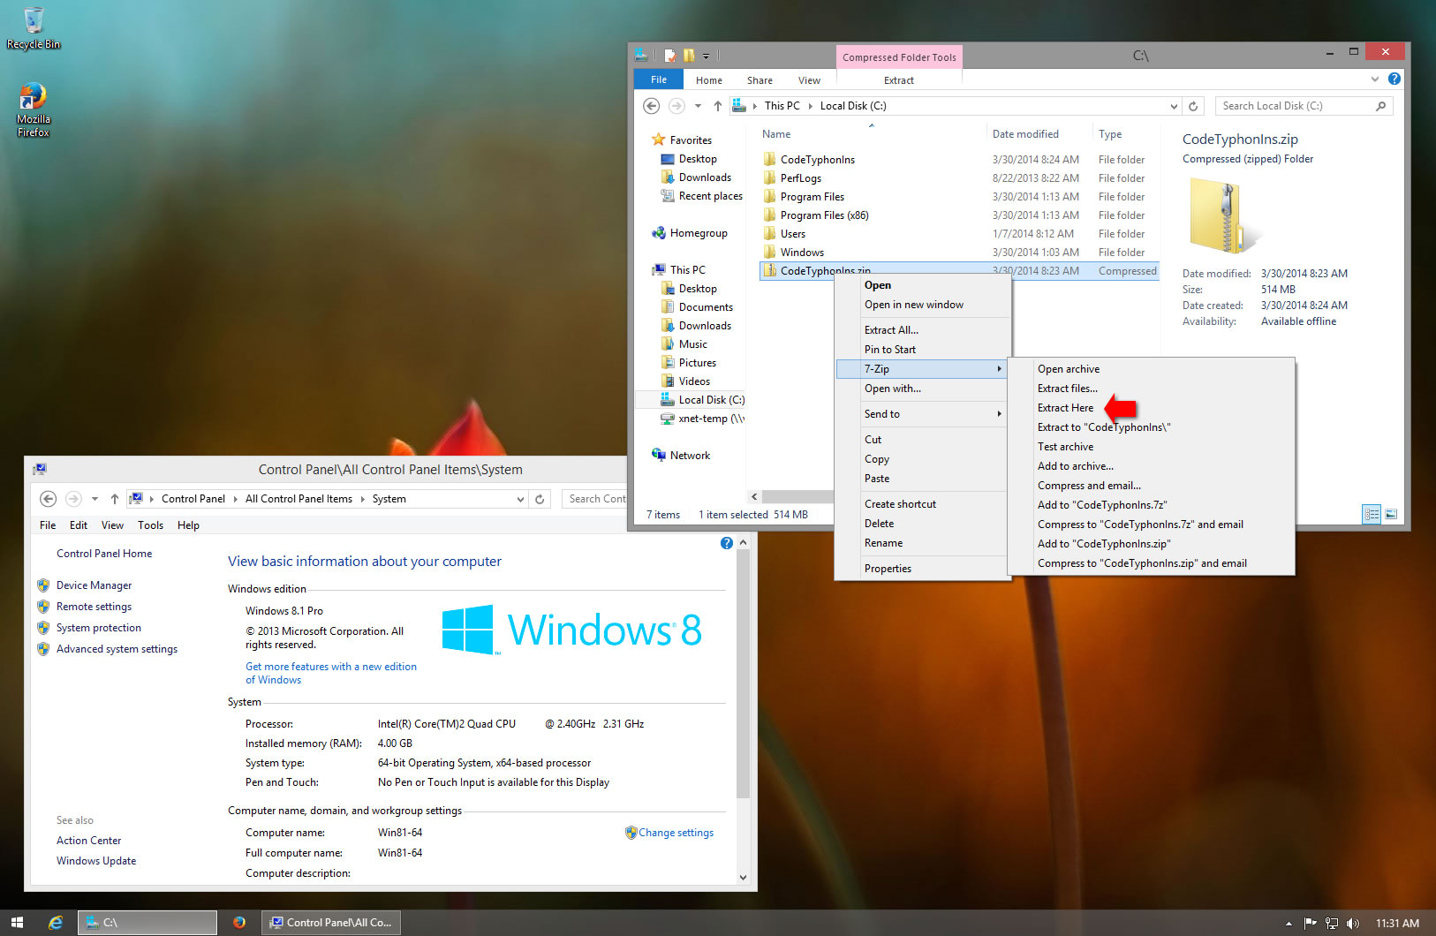Refresh the Local Disk (C:) folder view
This screenshot has width=1436, height=936.
point(1193,106)
